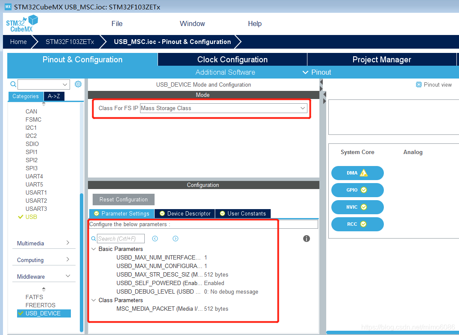Open the Window menu
The image size is (459, 335).
coord(192,24)
